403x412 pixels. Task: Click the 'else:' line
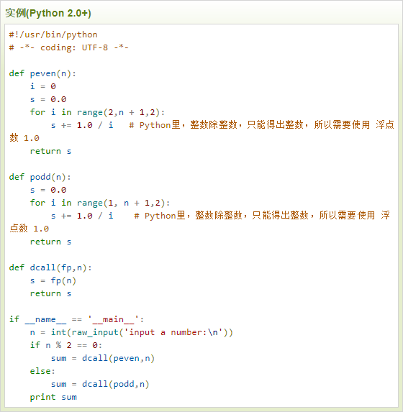pyautogui.click(x=42, y=371)
